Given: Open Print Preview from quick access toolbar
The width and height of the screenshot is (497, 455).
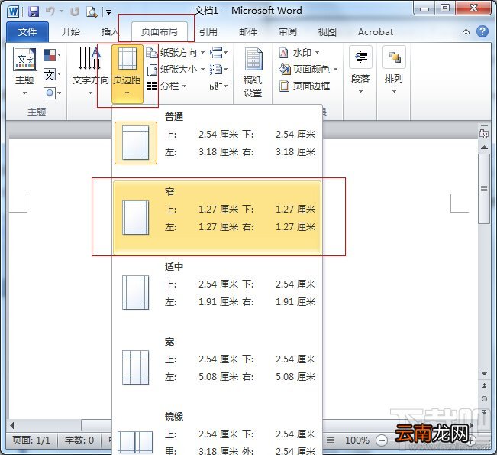Looking at the screenshot, I should pos(92,11).
